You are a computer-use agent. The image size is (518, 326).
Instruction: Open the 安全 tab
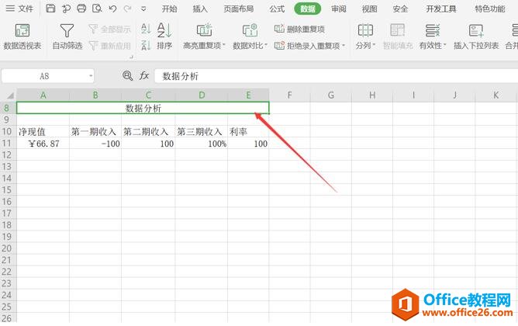tap(400, 9)
